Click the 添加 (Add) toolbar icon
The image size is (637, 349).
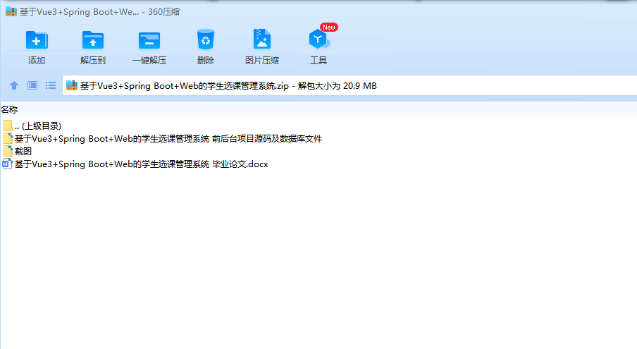click(37, 39)
